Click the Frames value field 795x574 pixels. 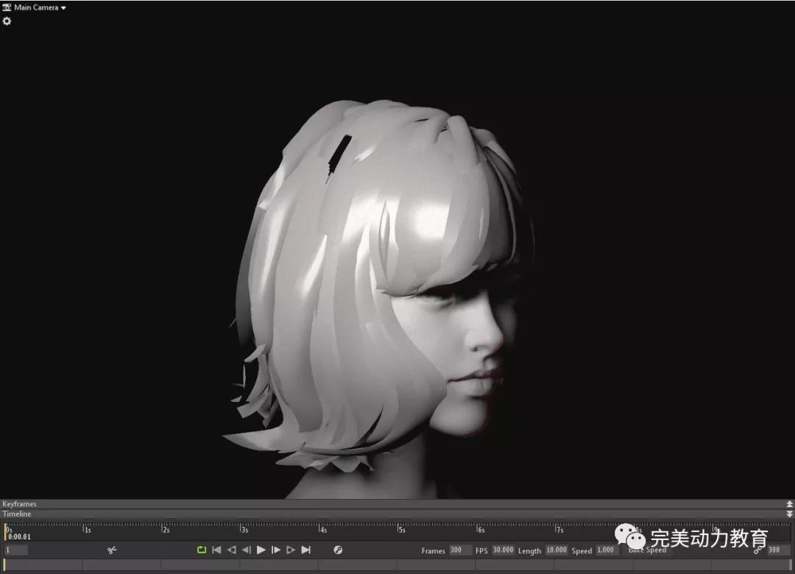tap(460, 550)
